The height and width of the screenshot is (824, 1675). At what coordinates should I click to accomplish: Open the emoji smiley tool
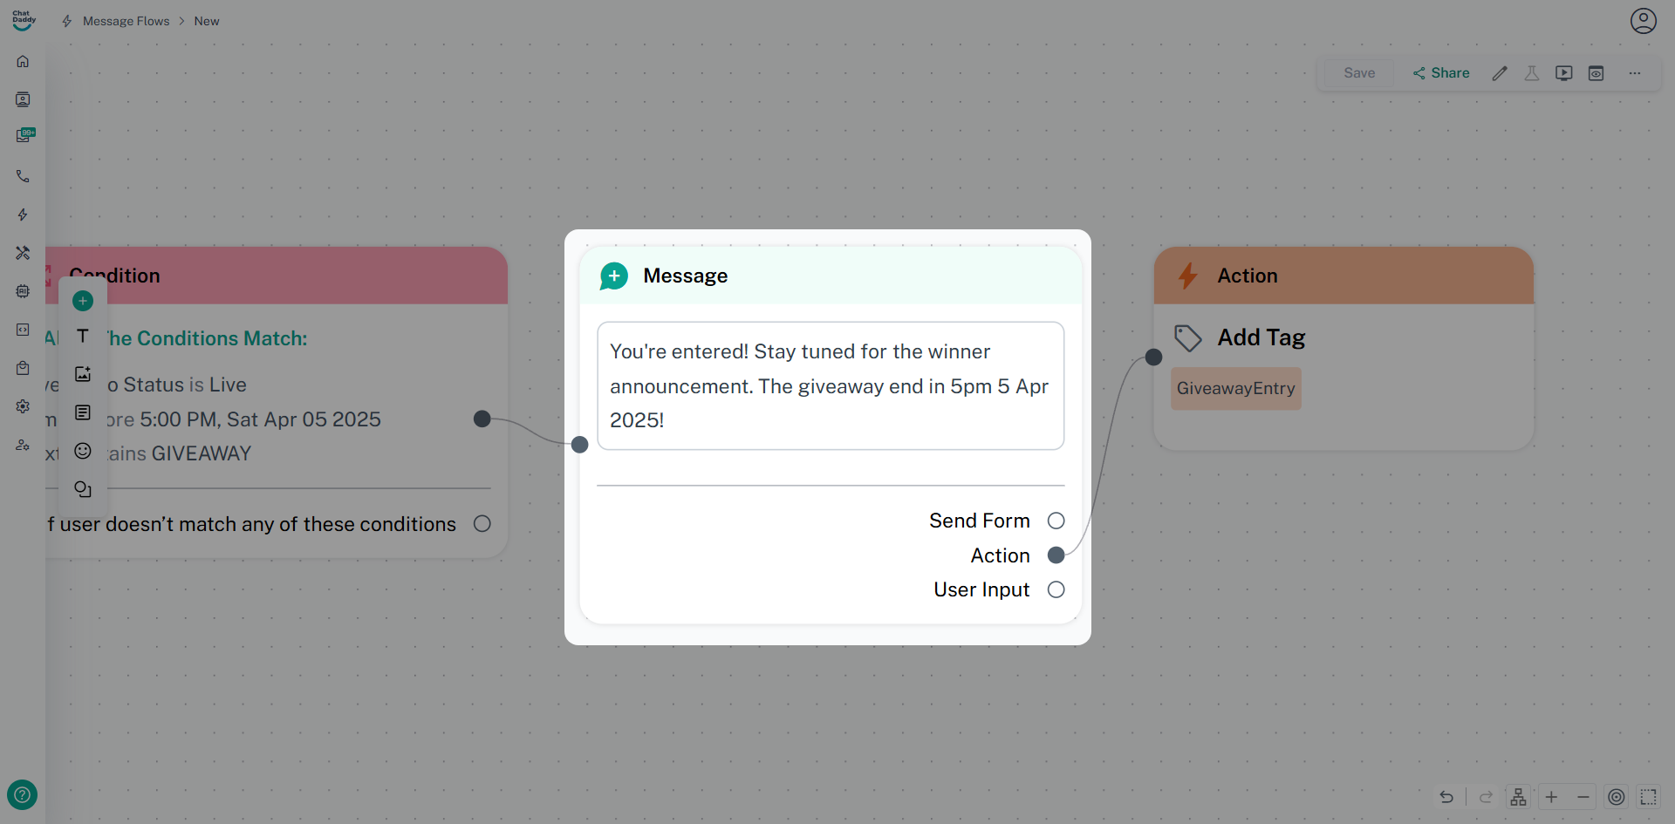83,451
